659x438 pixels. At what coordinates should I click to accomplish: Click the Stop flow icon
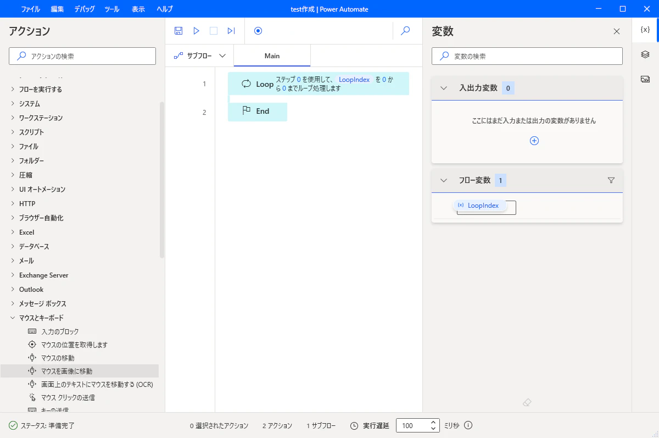click(x=214, y=31)
